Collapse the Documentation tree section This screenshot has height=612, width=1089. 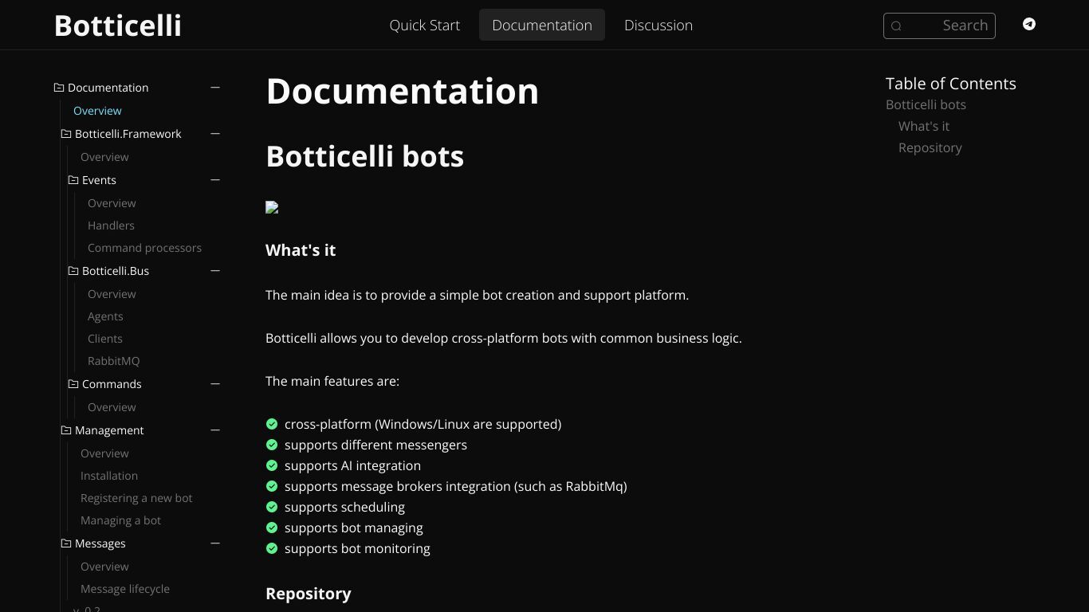[x=215, y=88]
